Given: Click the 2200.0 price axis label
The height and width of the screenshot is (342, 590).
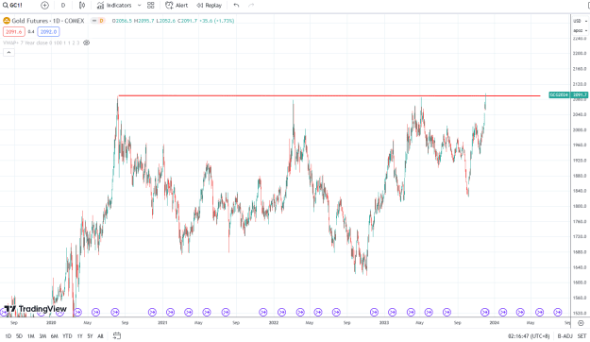Looking at the screenshot, I should [580, 54].
